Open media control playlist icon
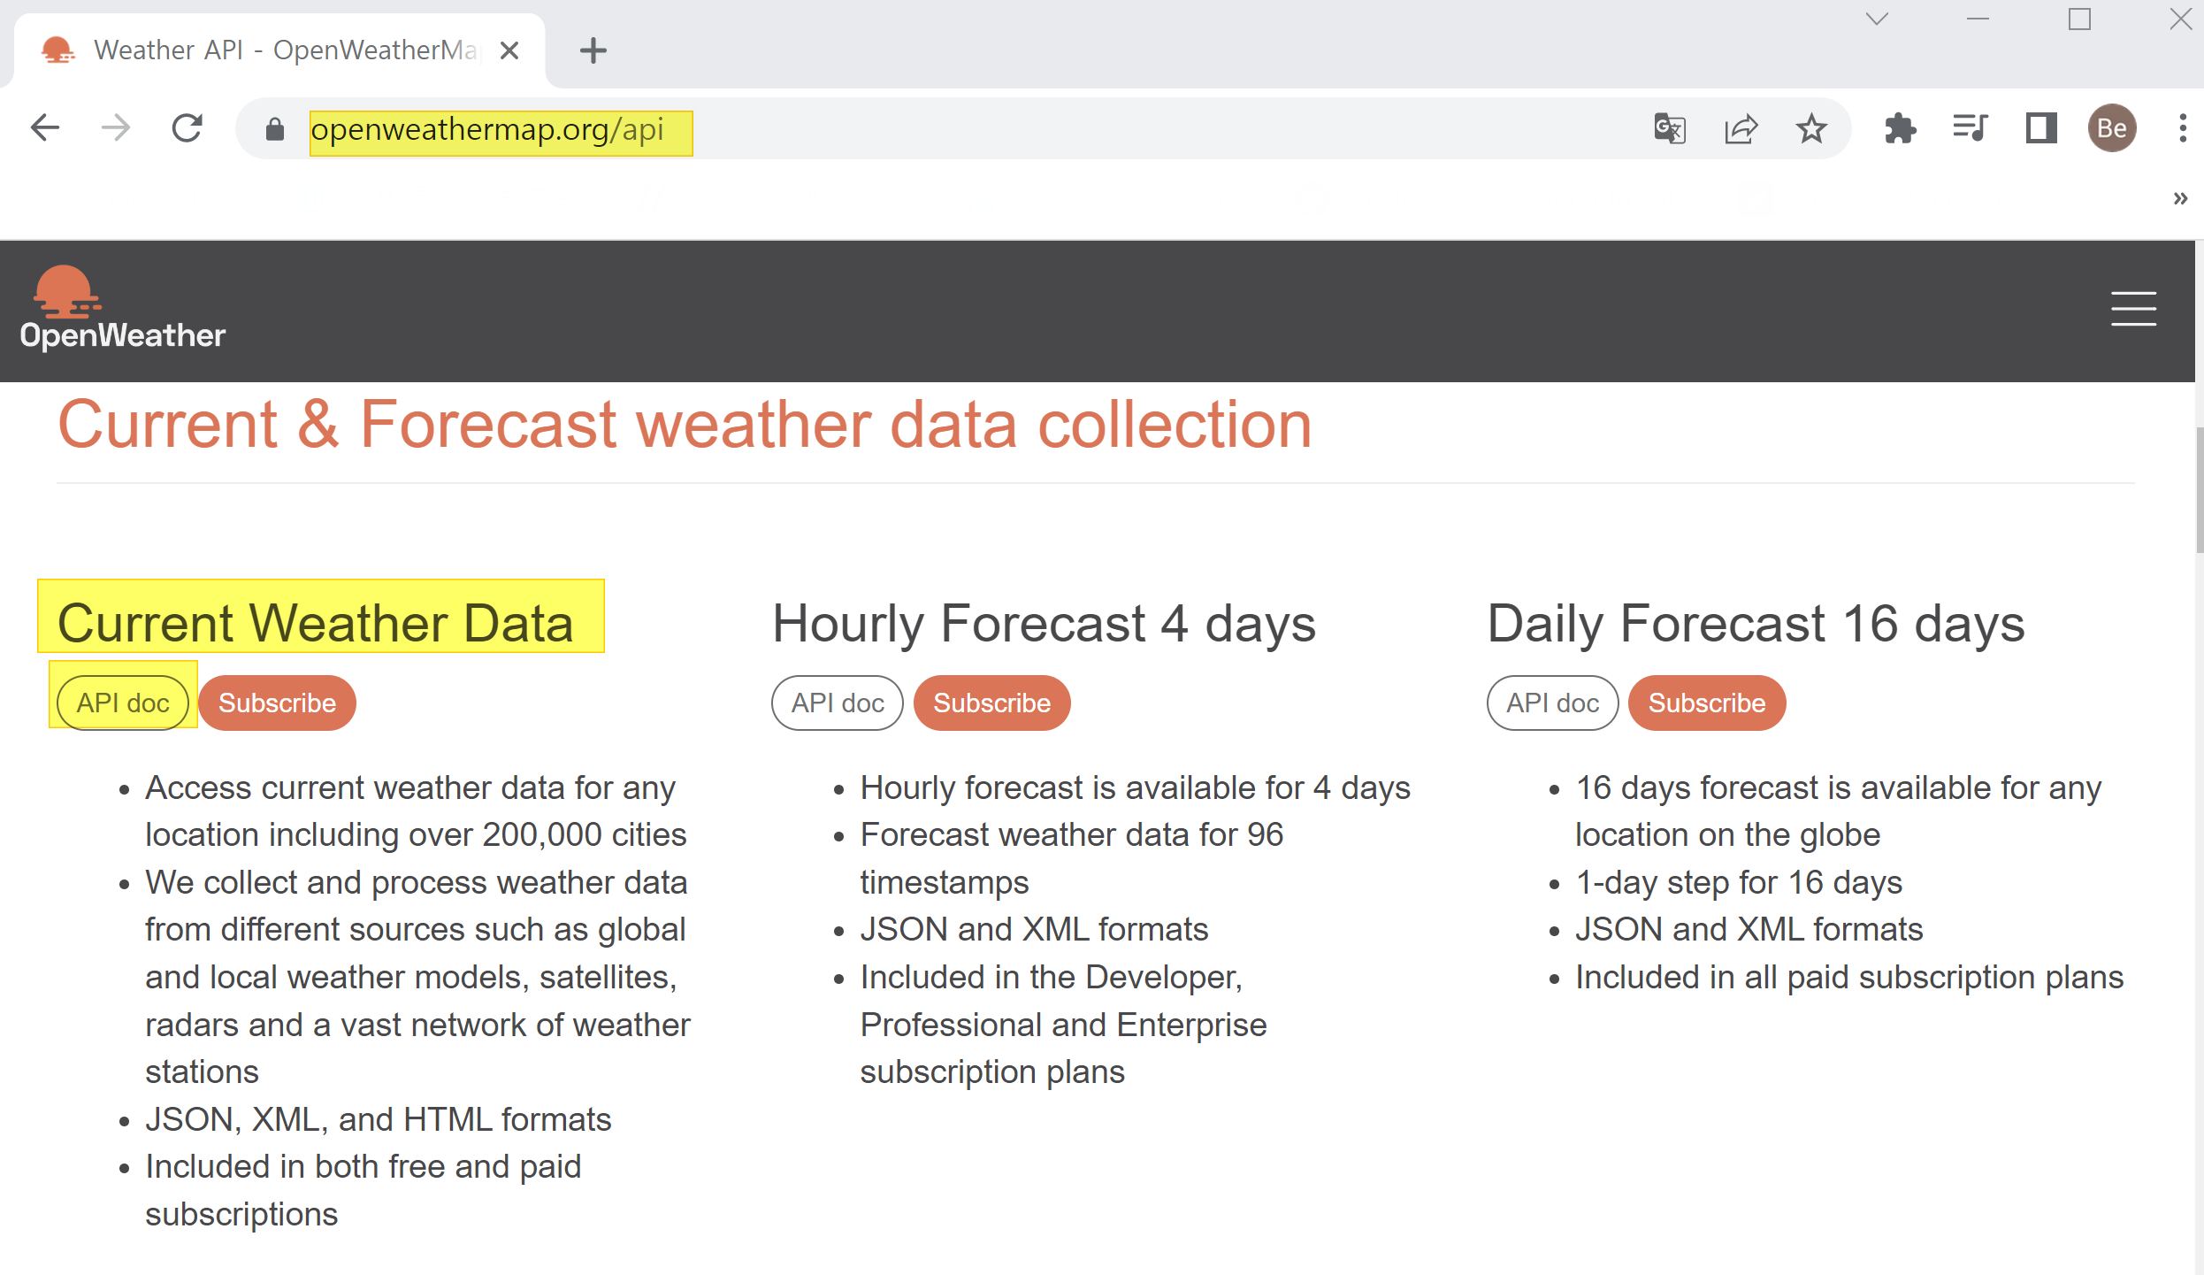The image size is (2204, 1275). (x=1971, y=129)
